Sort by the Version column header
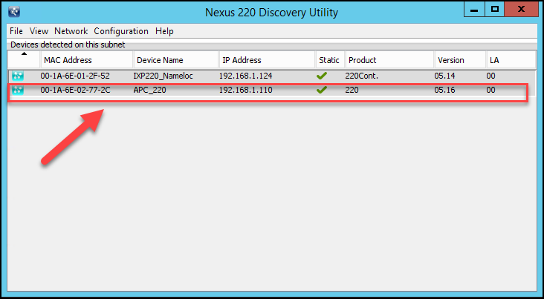 pos(460,60)
